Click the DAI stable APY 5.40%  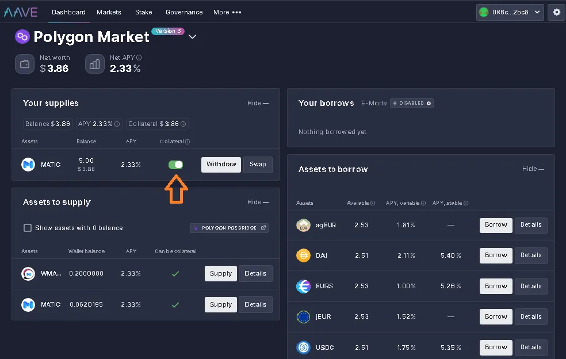451,255
